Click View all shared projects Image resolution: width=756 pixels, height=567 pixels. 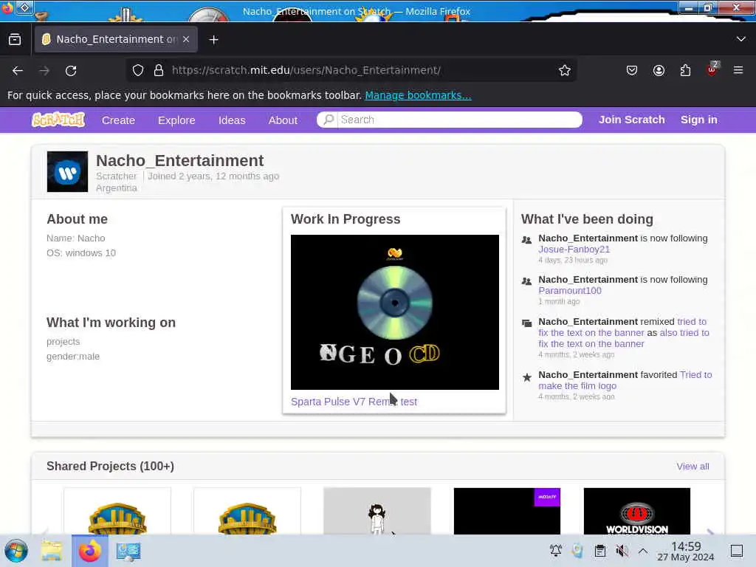pyautogui.click(x=693, y=467)
